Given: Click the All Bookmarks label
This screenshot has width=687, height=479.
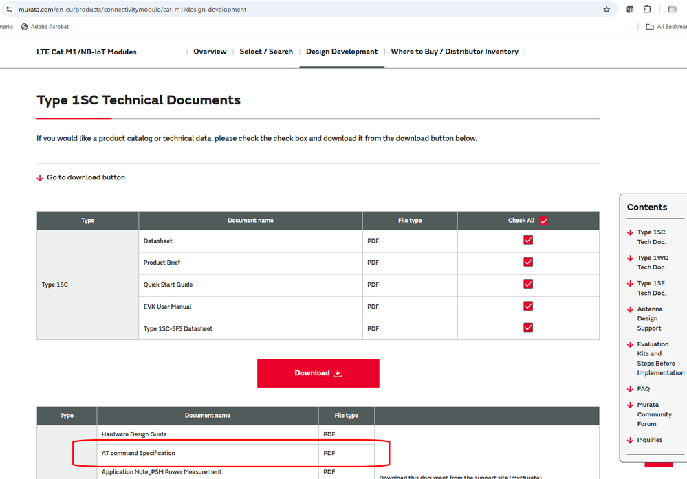Looking at the screenshot, I should point(672,27).
